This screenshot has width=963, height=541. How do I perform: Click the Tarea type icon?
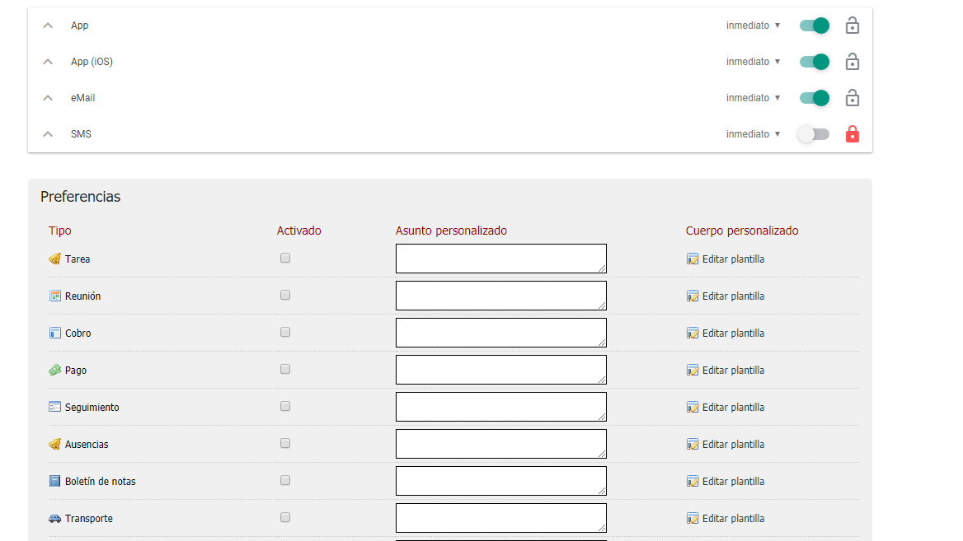tap(54, 259)
